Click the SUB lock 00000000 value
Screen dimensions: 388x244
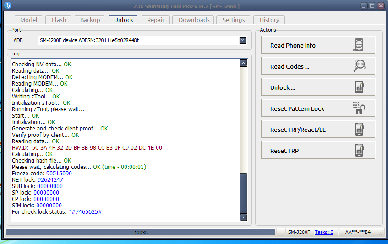point(50,186)
